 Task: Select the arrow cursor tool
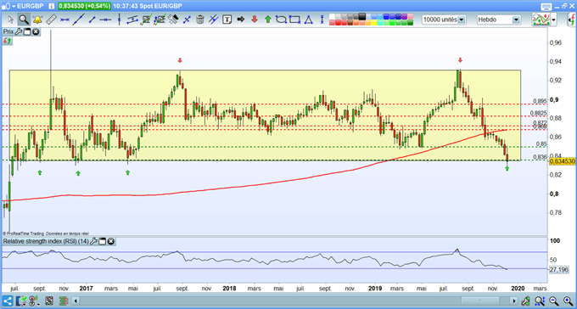click(x=11, y=20)
